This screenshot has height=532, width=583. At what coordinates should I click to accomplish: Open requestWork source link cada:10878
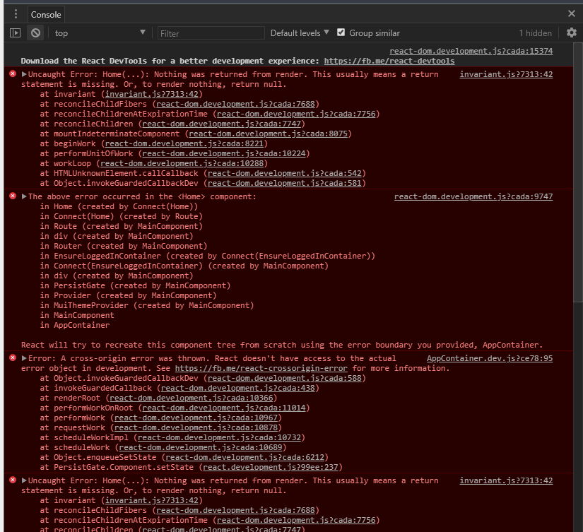pos(196,428)
